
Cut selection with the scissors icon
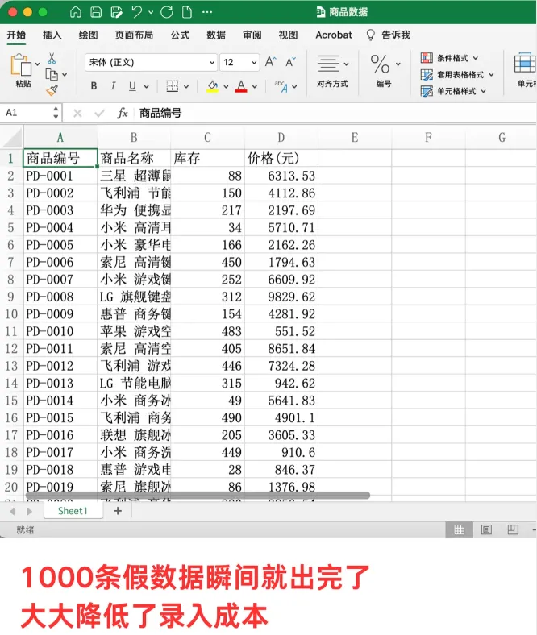[52, 58]
